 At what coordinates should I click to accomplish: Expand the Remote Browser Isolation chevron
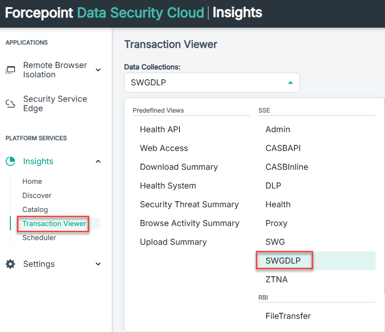(98, 70)
